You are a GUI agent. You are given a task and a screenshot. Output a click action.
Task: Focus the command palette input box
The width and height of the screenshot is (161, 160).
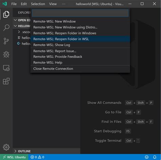click(x=80, y=13)
